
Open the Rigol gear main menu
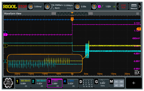coord(8,83)
